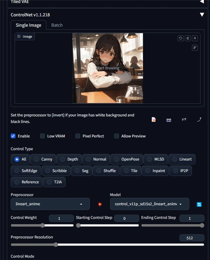This screenshot has width=210, height=260.
Task: Remove the uploaded image with X icon
Action: [195, 38]
